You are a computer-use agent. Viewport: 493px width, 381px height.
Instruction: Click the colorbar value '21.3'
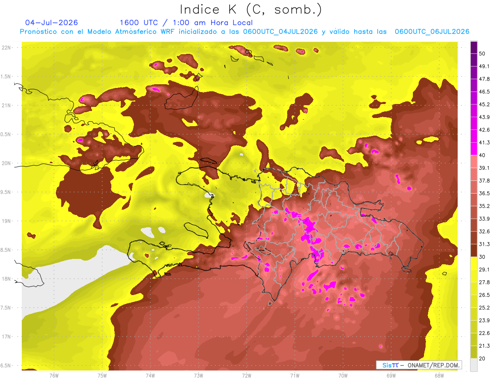pos(484,346)
